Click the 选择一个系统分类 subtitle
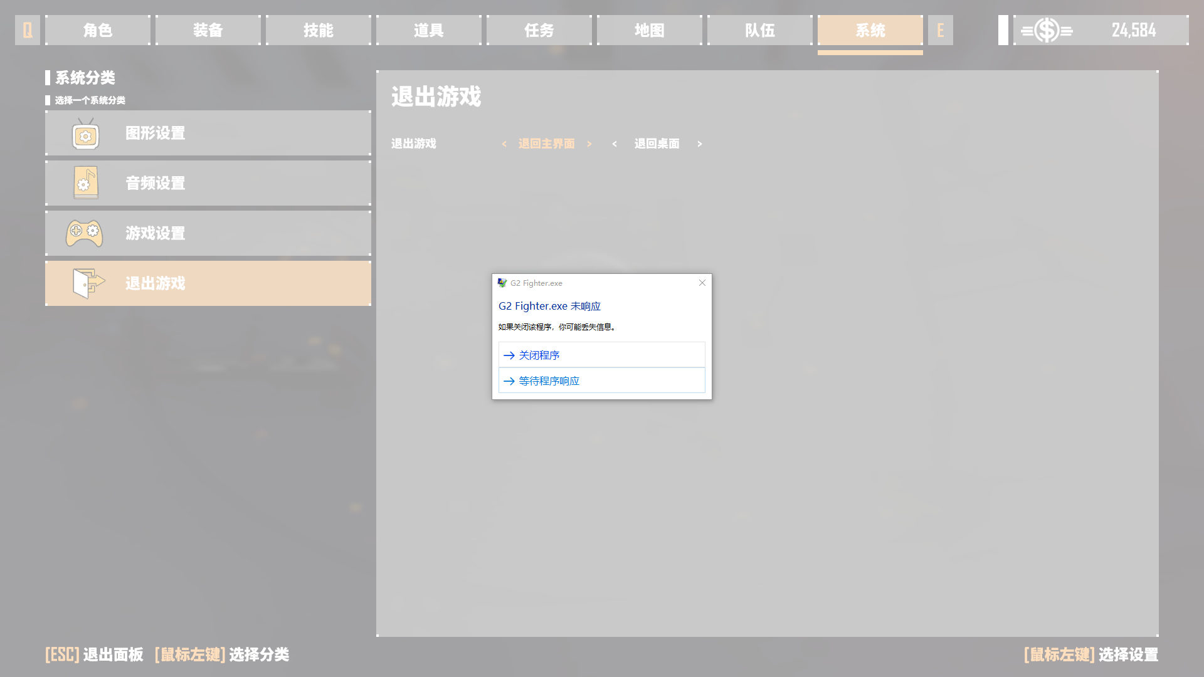This screenshot has height=677, width=1204. (x=90, y=100)
